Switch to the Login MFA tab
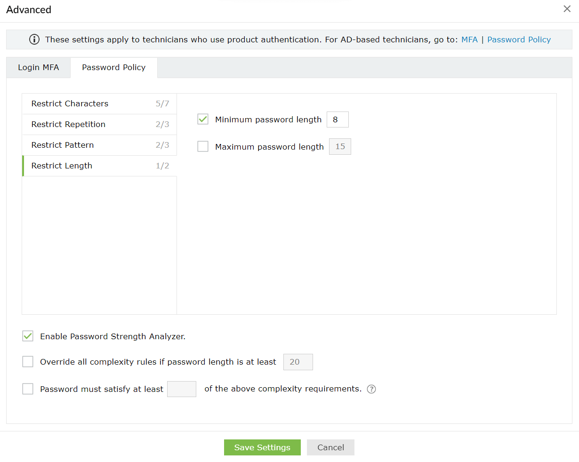Viewport: 579px width, 462px height. pos(39,67)
